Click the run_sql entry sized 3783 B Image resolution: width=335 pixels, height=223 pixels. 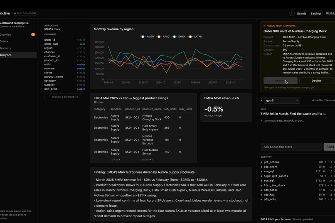click(298, 181)
